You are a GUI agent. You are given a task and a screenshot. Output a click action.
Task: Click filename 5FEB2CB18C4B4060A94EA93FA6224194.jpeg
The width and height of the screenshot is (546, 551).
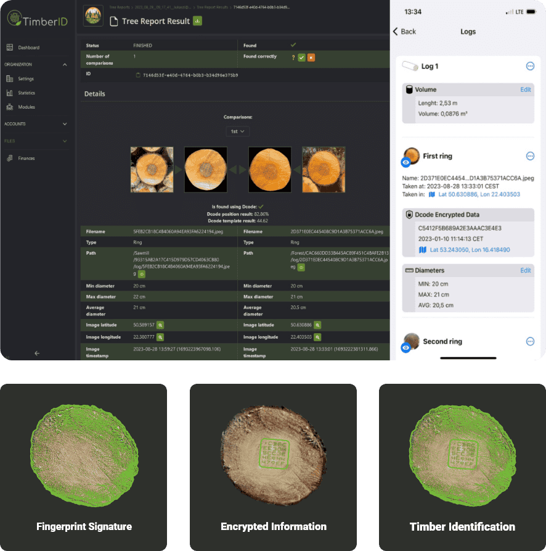point(178,231)
